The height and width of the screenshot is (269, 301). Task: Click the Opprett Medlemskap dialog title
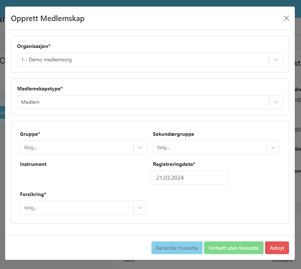pos(48,19)
